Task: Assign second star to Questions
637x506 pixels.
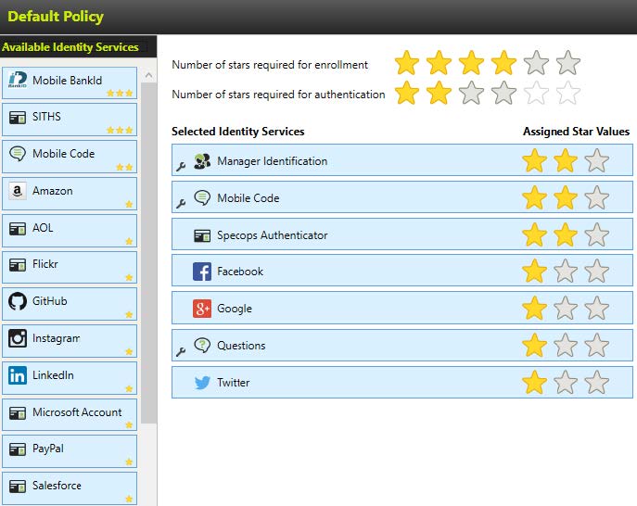Action: [565, 345]
